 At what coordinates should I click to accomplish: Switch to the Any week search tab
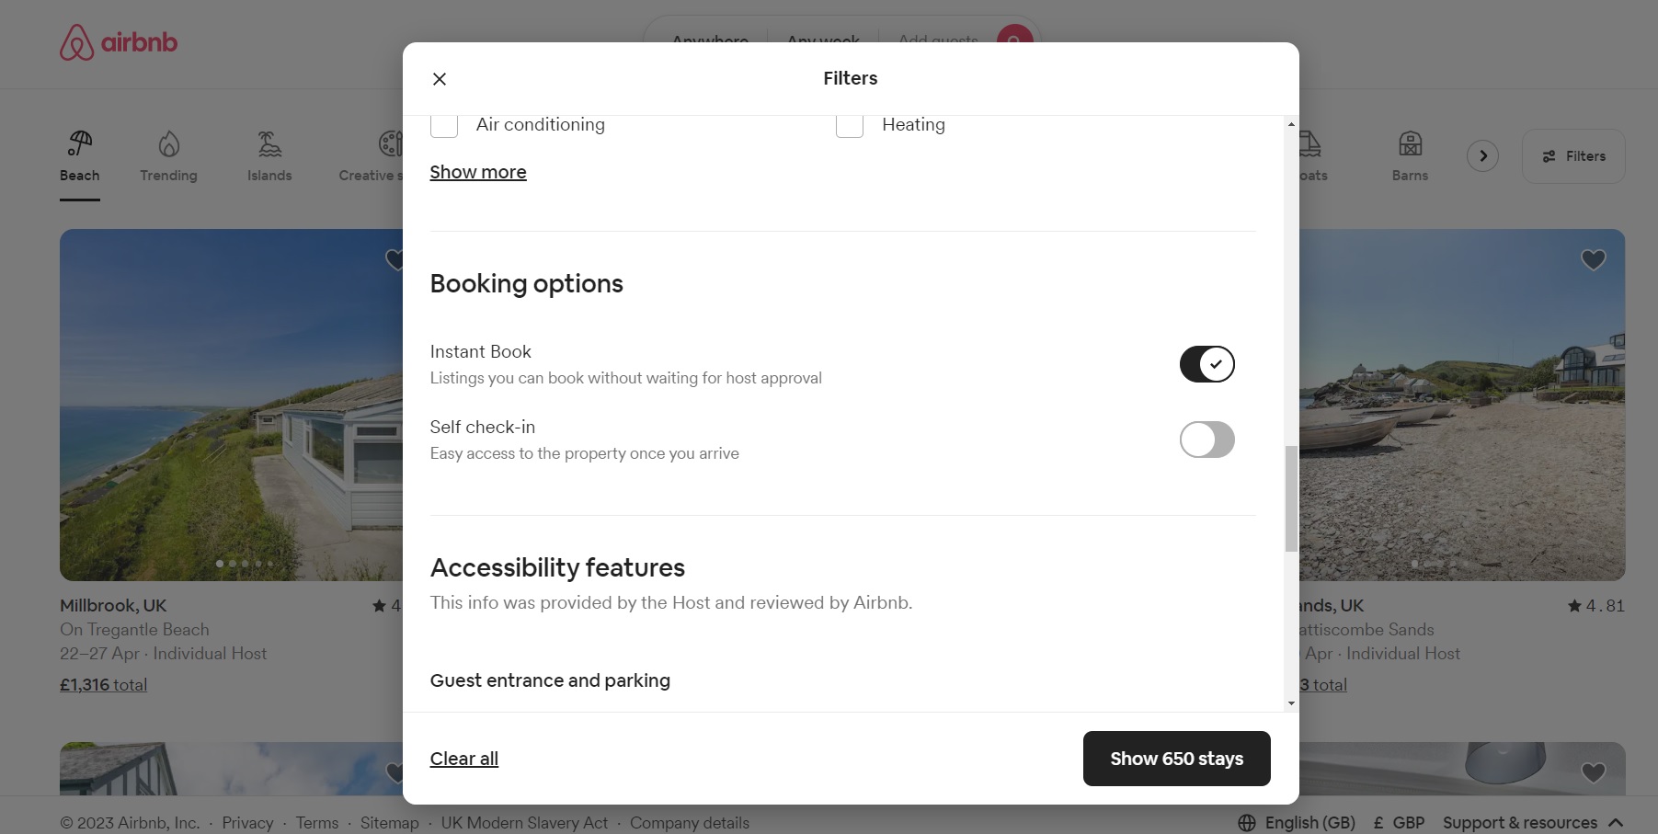pyautogui.click(x=822, y=41)
